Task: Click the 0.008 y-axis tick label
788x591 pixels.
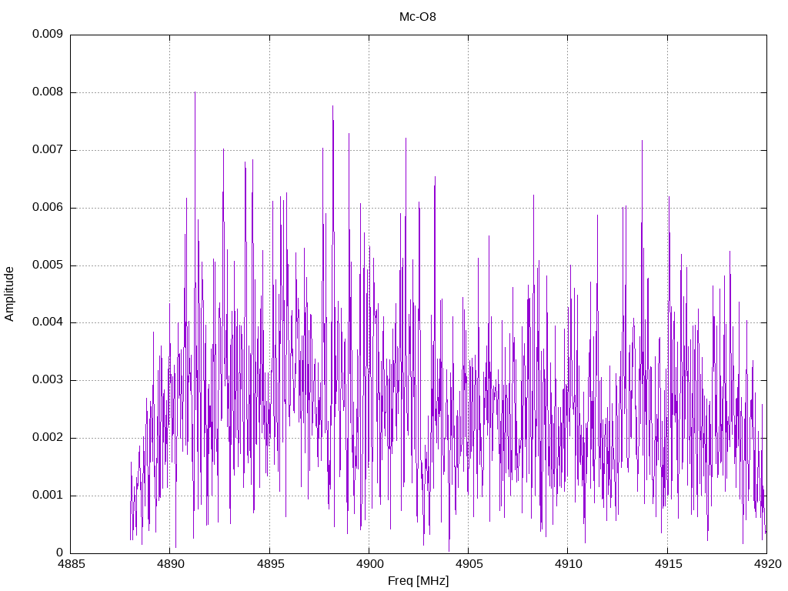Action: point(48,92)
